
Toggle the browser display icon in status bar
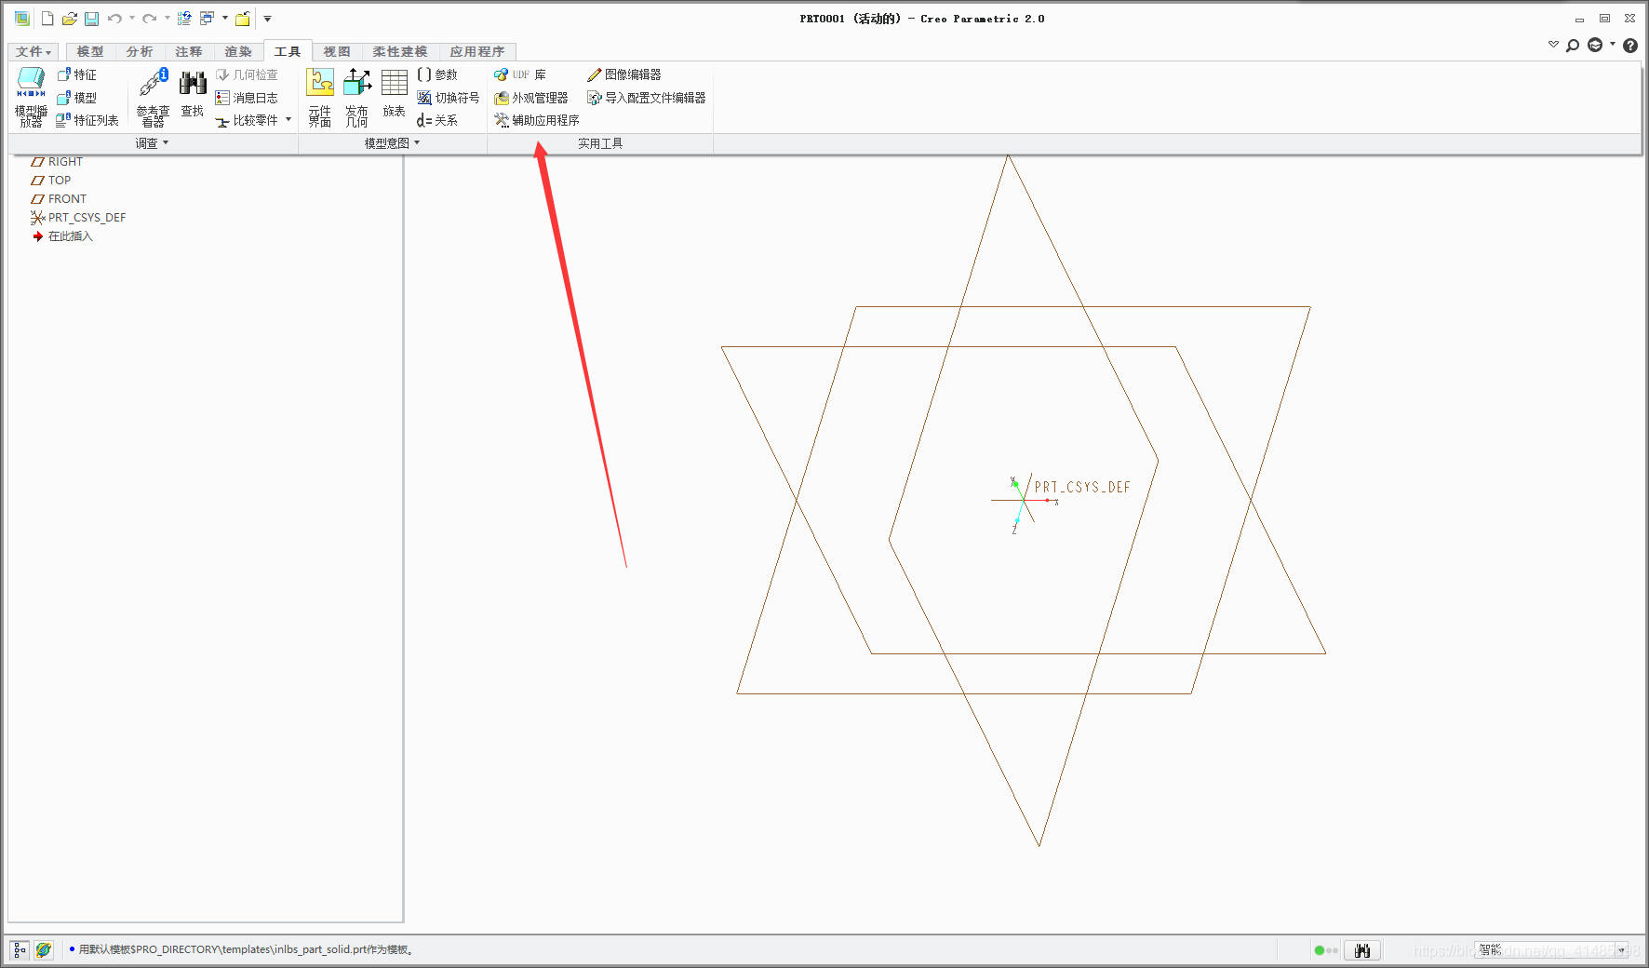point(44,949)
